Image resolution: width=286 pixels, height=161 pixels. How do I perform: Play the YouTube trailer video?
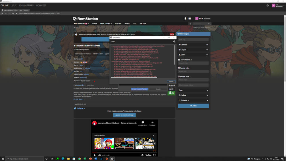[x=95, y=155]
